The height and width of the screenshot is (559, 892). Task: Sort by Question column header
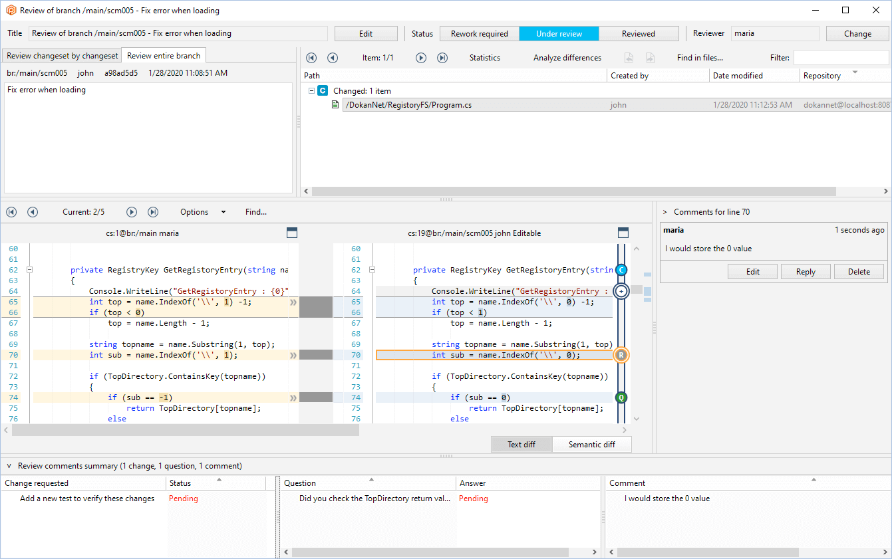[368, 483]
